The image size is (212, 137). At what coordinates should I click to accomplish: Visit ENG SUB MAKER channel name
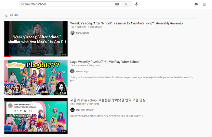[x=85, y=110]
